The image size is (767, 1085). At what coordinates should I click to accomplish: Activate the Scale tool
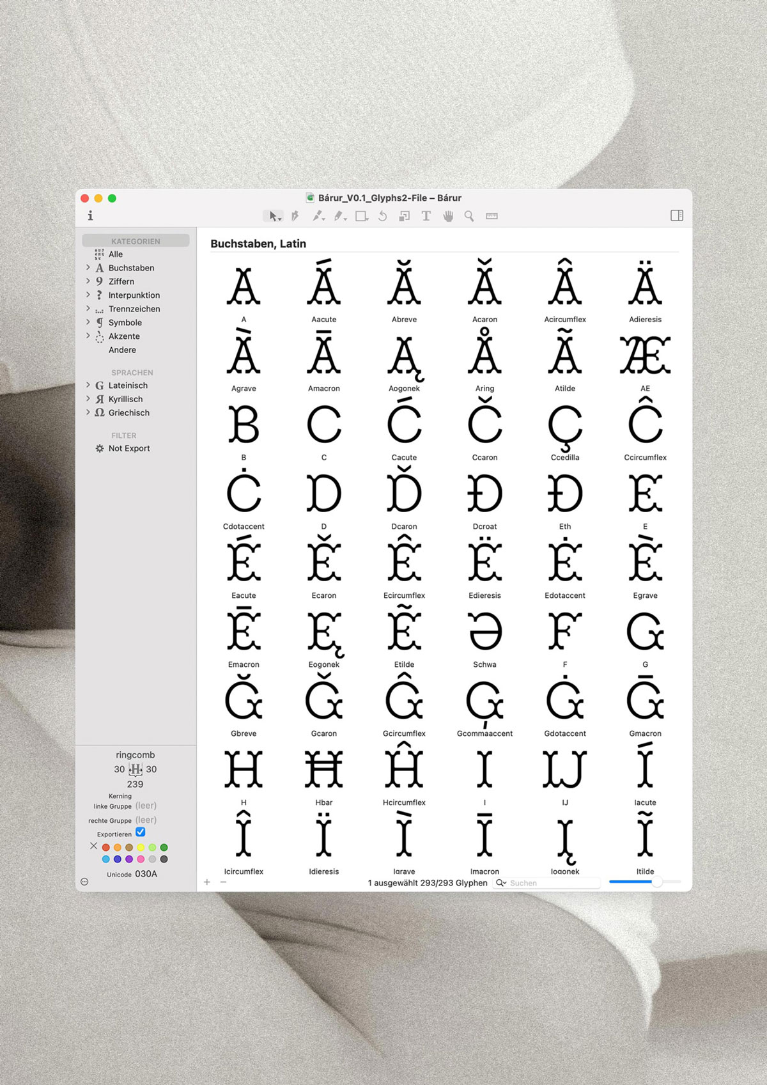(404, 216)
